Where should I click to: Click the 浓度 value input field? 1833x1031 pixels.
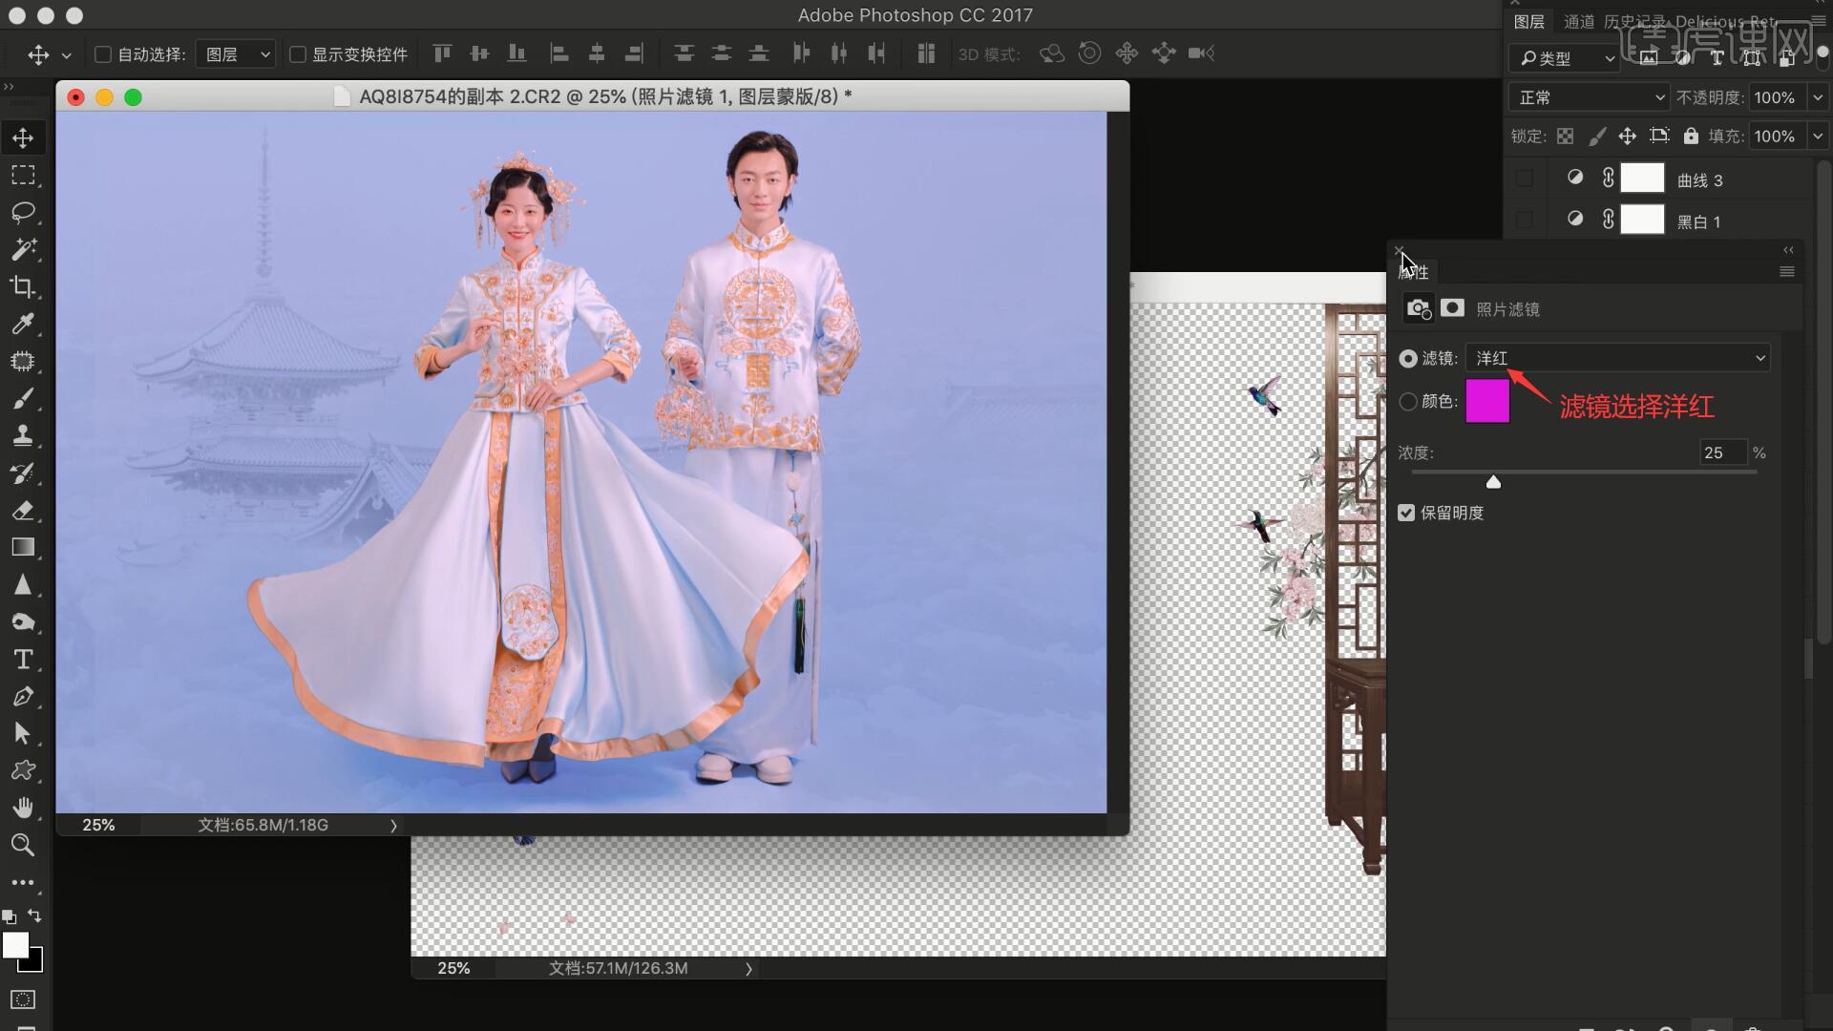click(1721, 452)
